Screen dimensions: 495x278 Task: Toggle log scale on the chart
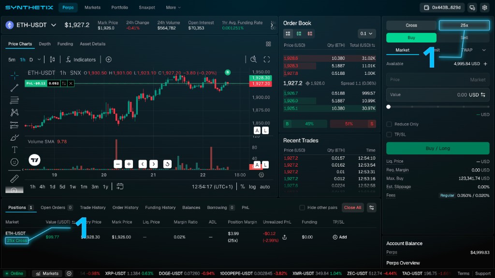point(252,187)
